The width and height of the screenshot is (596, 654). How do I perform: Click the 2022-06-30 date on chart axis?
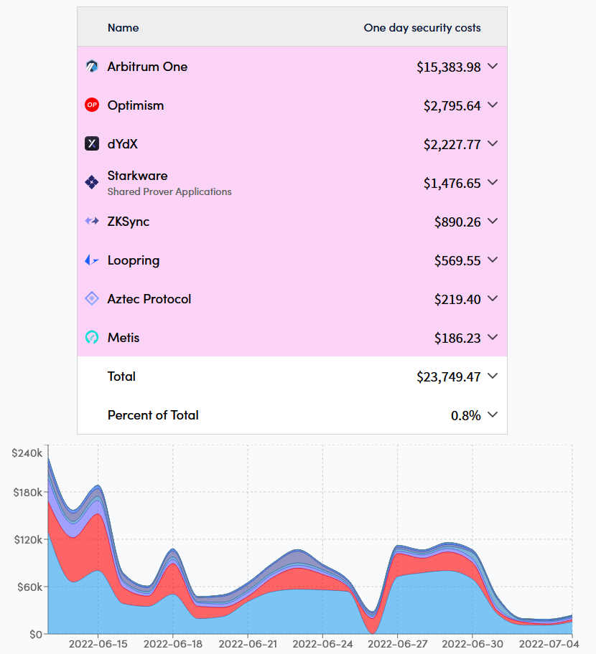pos(472,644)
